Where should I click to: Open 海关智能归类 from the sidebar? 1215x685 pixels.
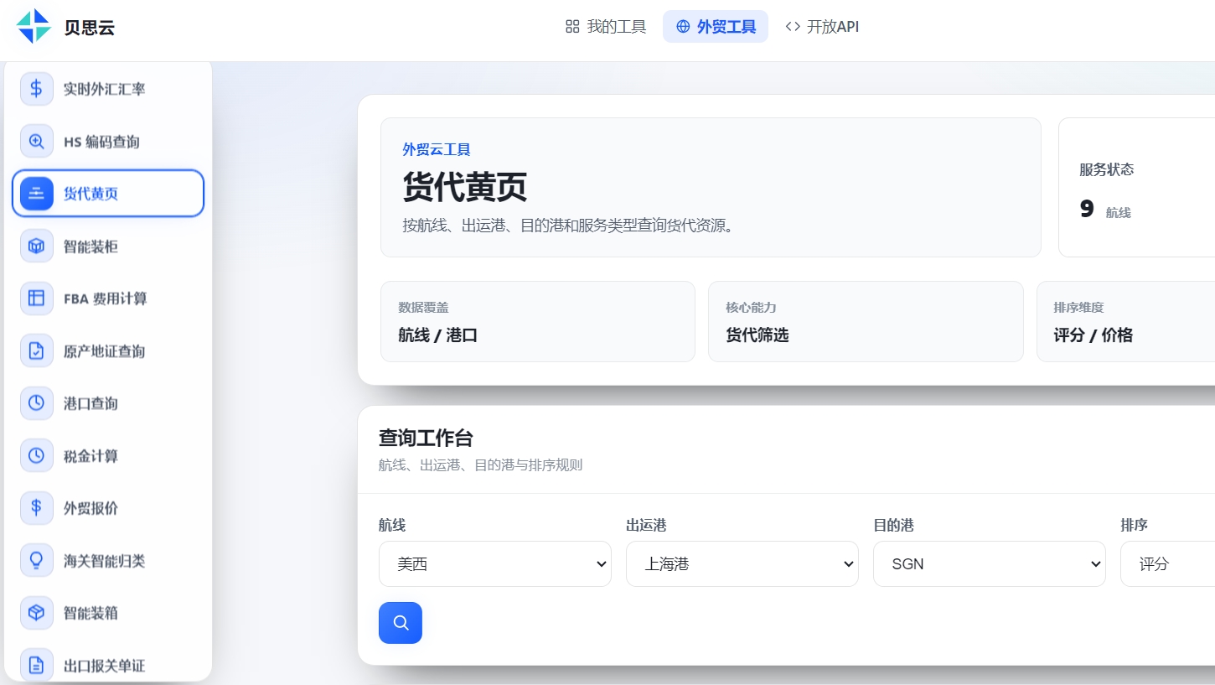click(108, 561)
